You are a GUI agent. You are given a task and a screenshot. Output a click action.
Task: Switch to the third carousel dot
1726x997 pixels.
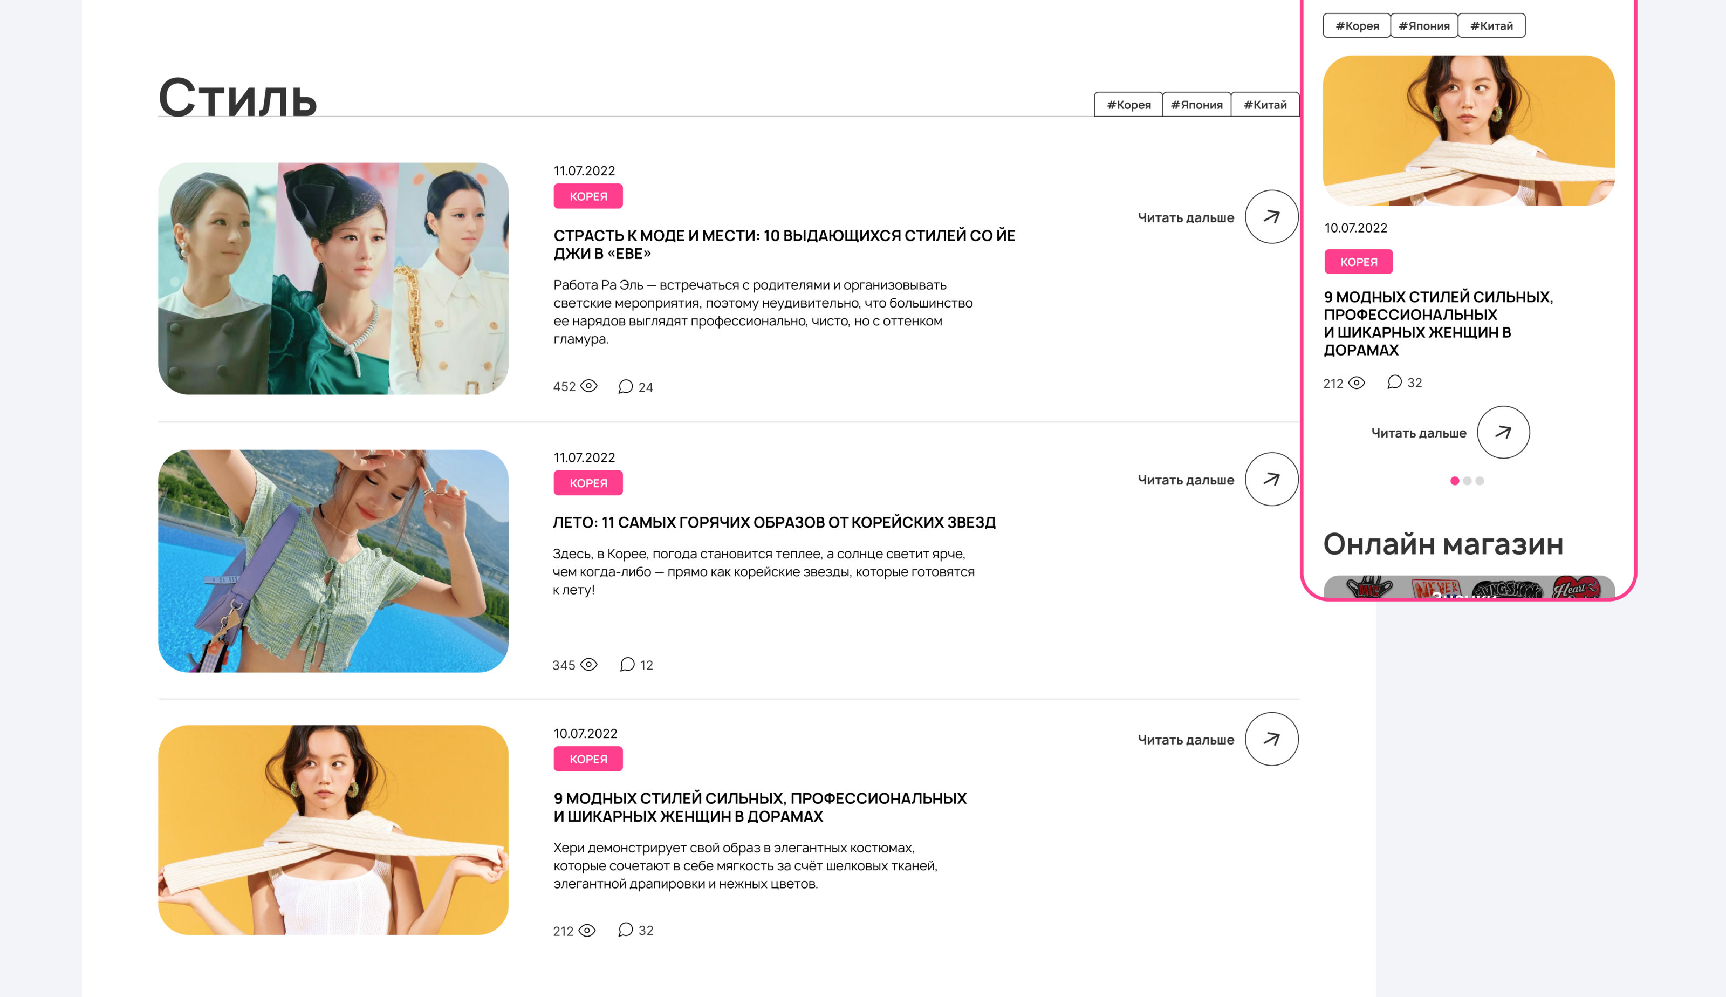[1480, 481]
